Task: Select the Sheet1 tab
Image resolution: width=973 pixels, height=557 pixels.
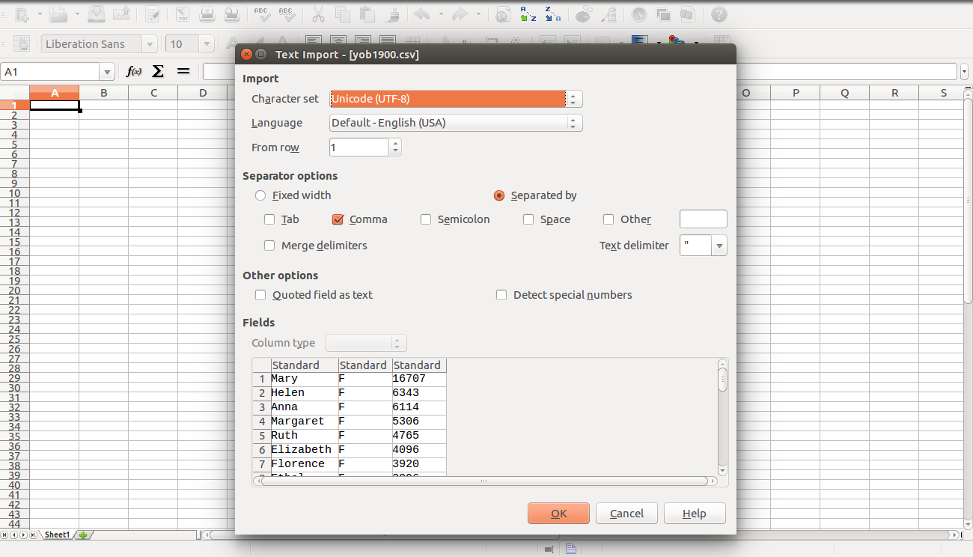Action: point(57,535)
